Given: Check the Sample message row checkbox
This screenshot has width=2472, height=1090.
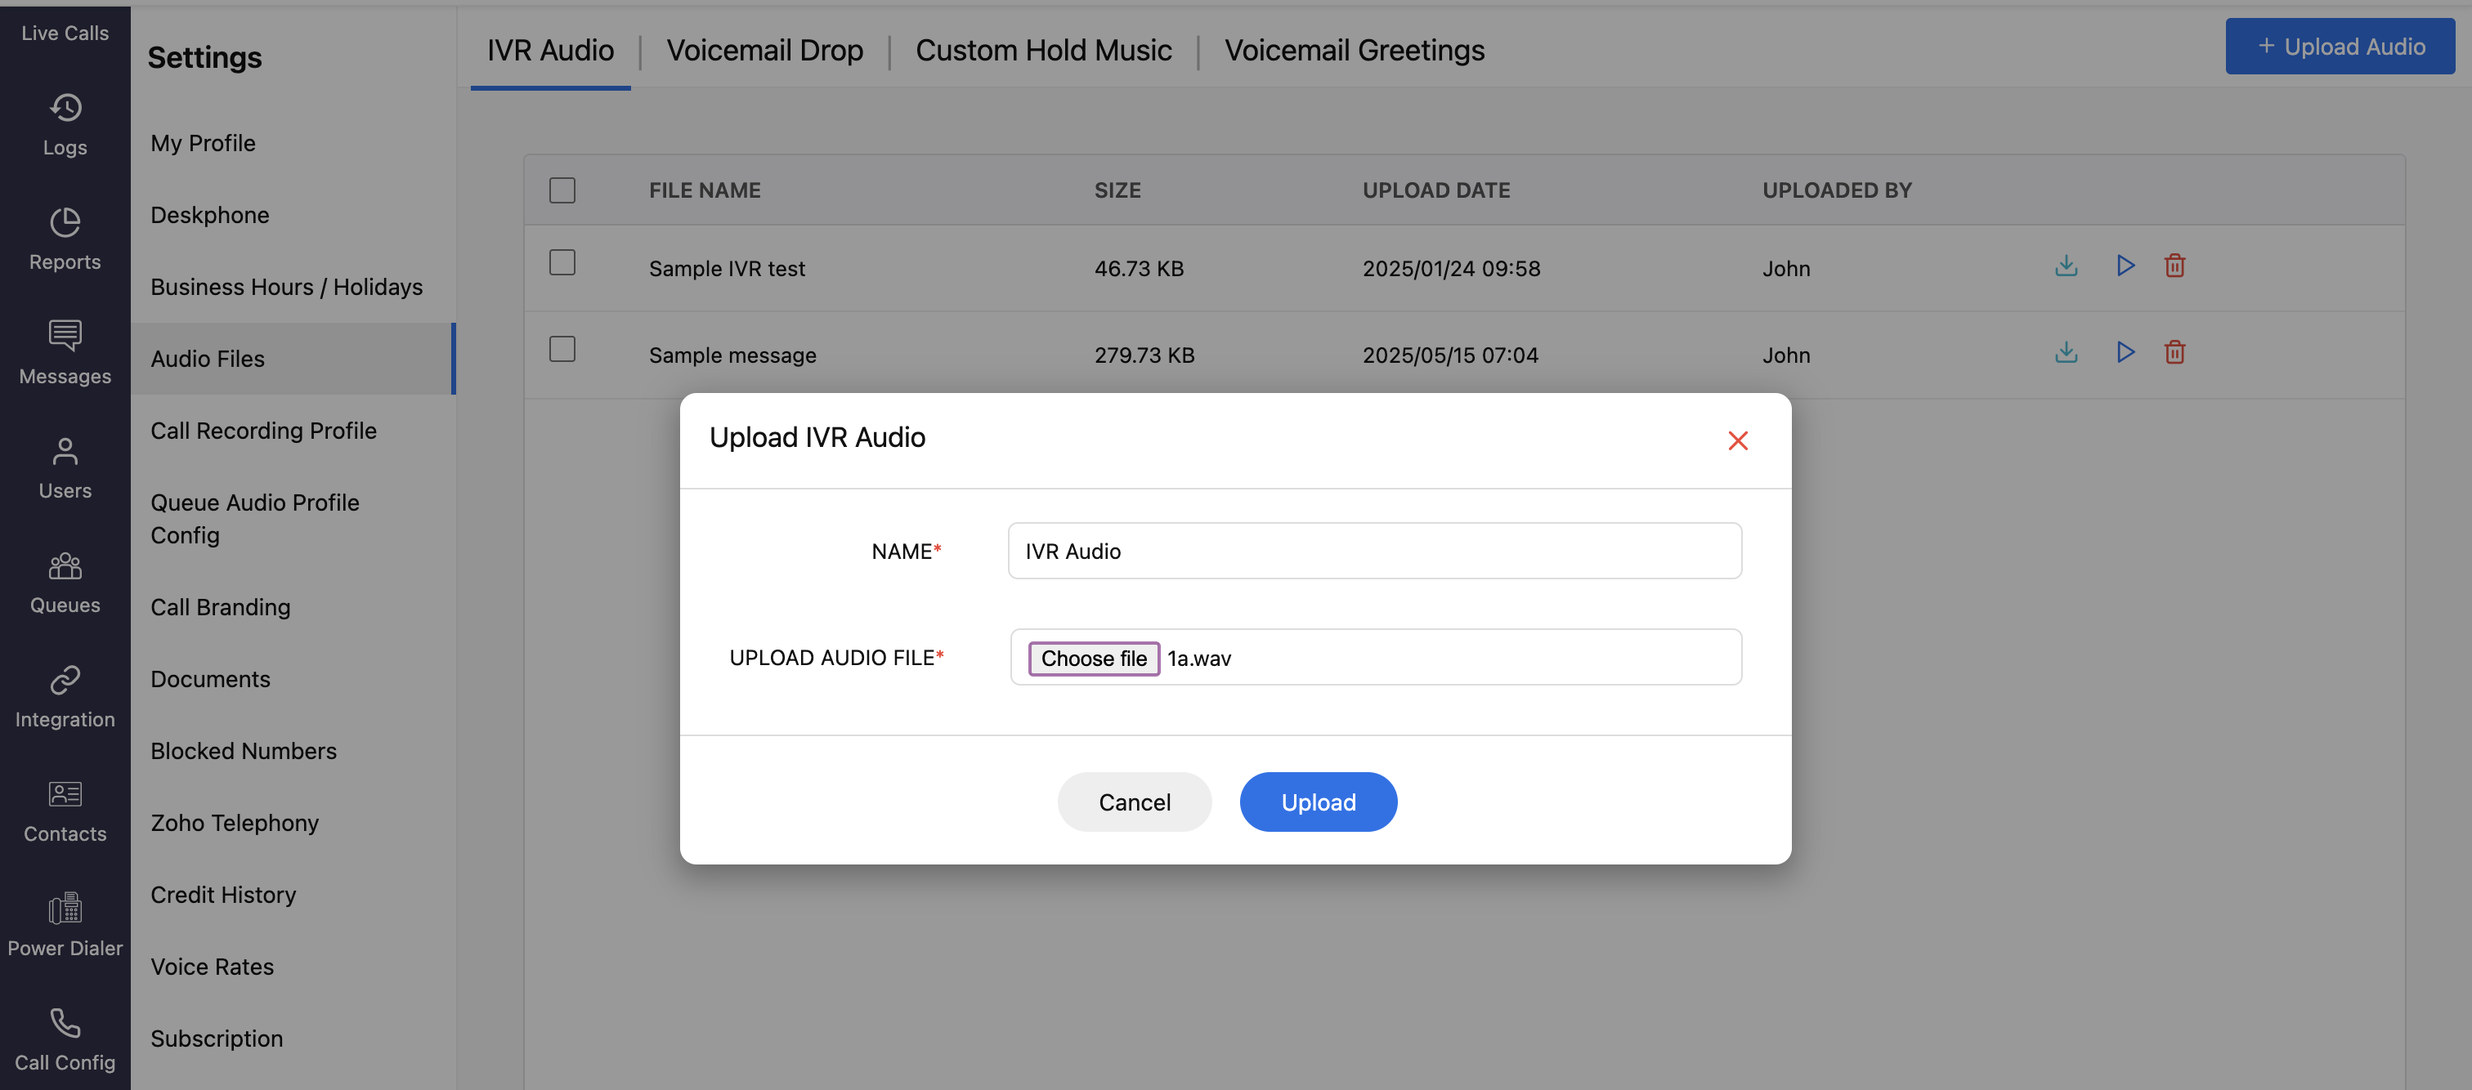Looking at the screenshot, I should point(562,349).
